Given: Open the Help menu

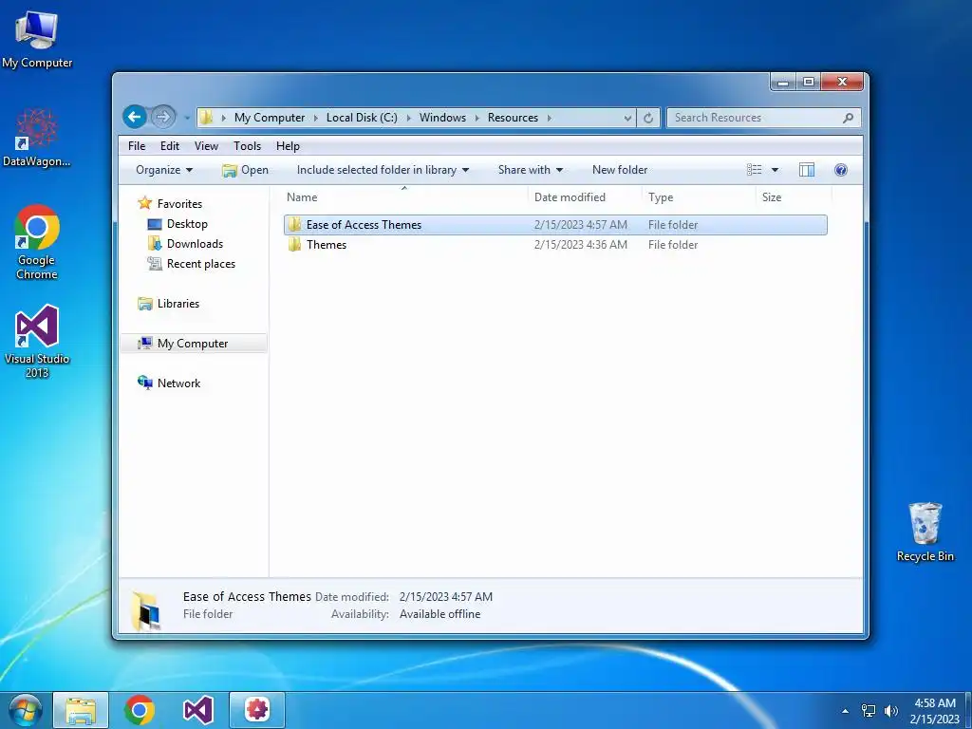Looking at the screenshot, I should point(288,145).
